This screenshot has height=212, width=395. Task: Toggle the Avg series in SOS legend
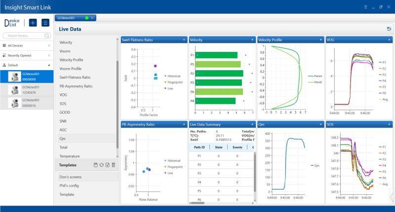[383, 183]
